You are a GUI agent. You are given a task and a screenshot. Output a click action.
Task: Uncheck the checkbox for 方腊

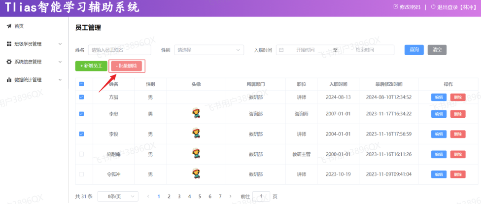point(82,97)
